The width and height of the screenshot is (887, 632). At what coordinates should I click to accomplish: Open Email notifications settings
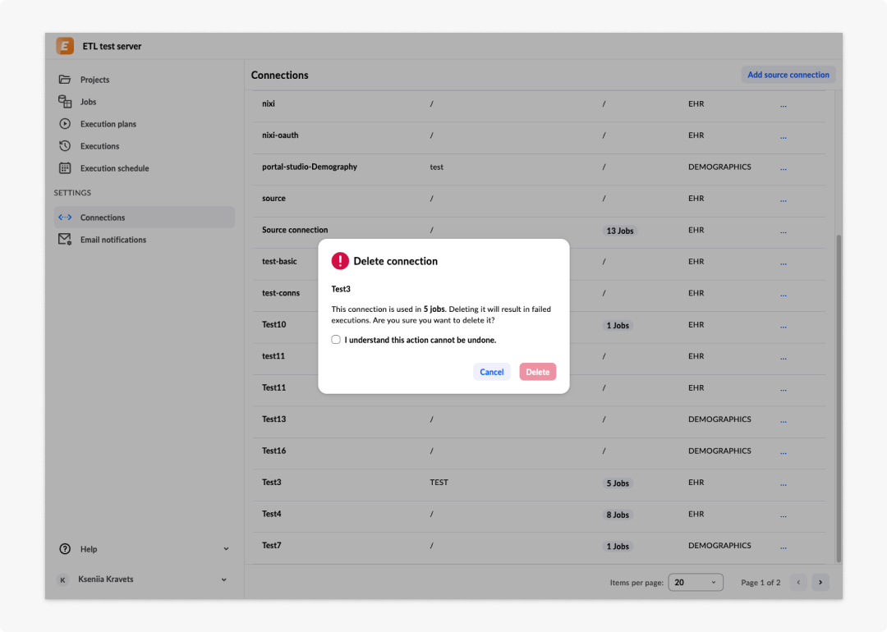tap(145, 240)
